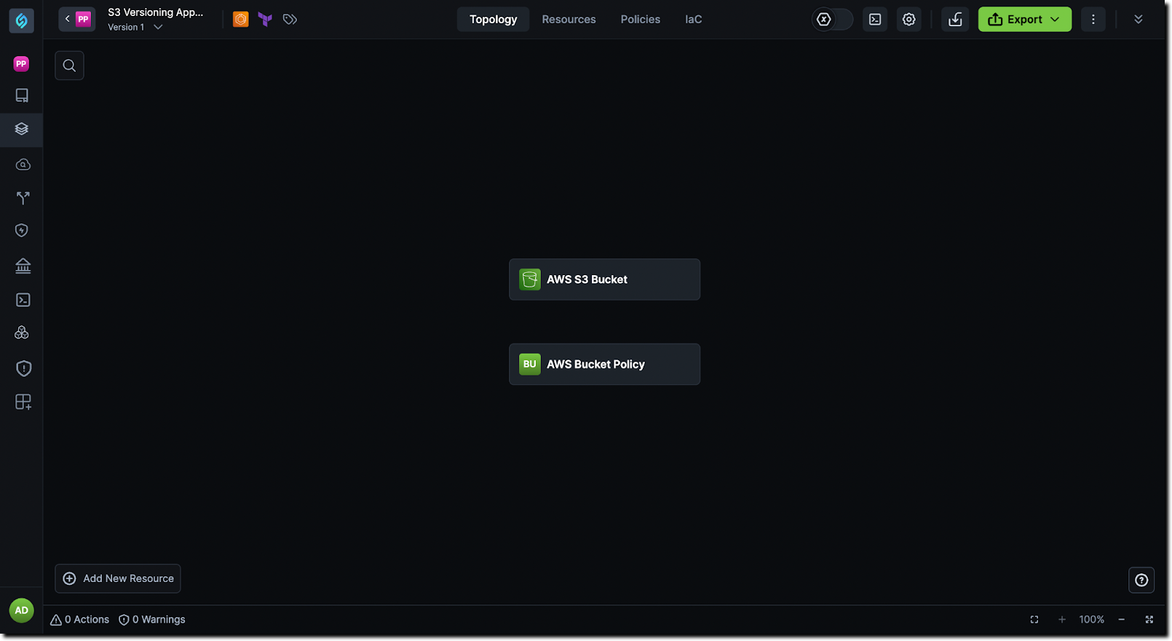1172x641 pixels.
Task: Open the PP project avatar in sidebar
Action: (21, 64)
